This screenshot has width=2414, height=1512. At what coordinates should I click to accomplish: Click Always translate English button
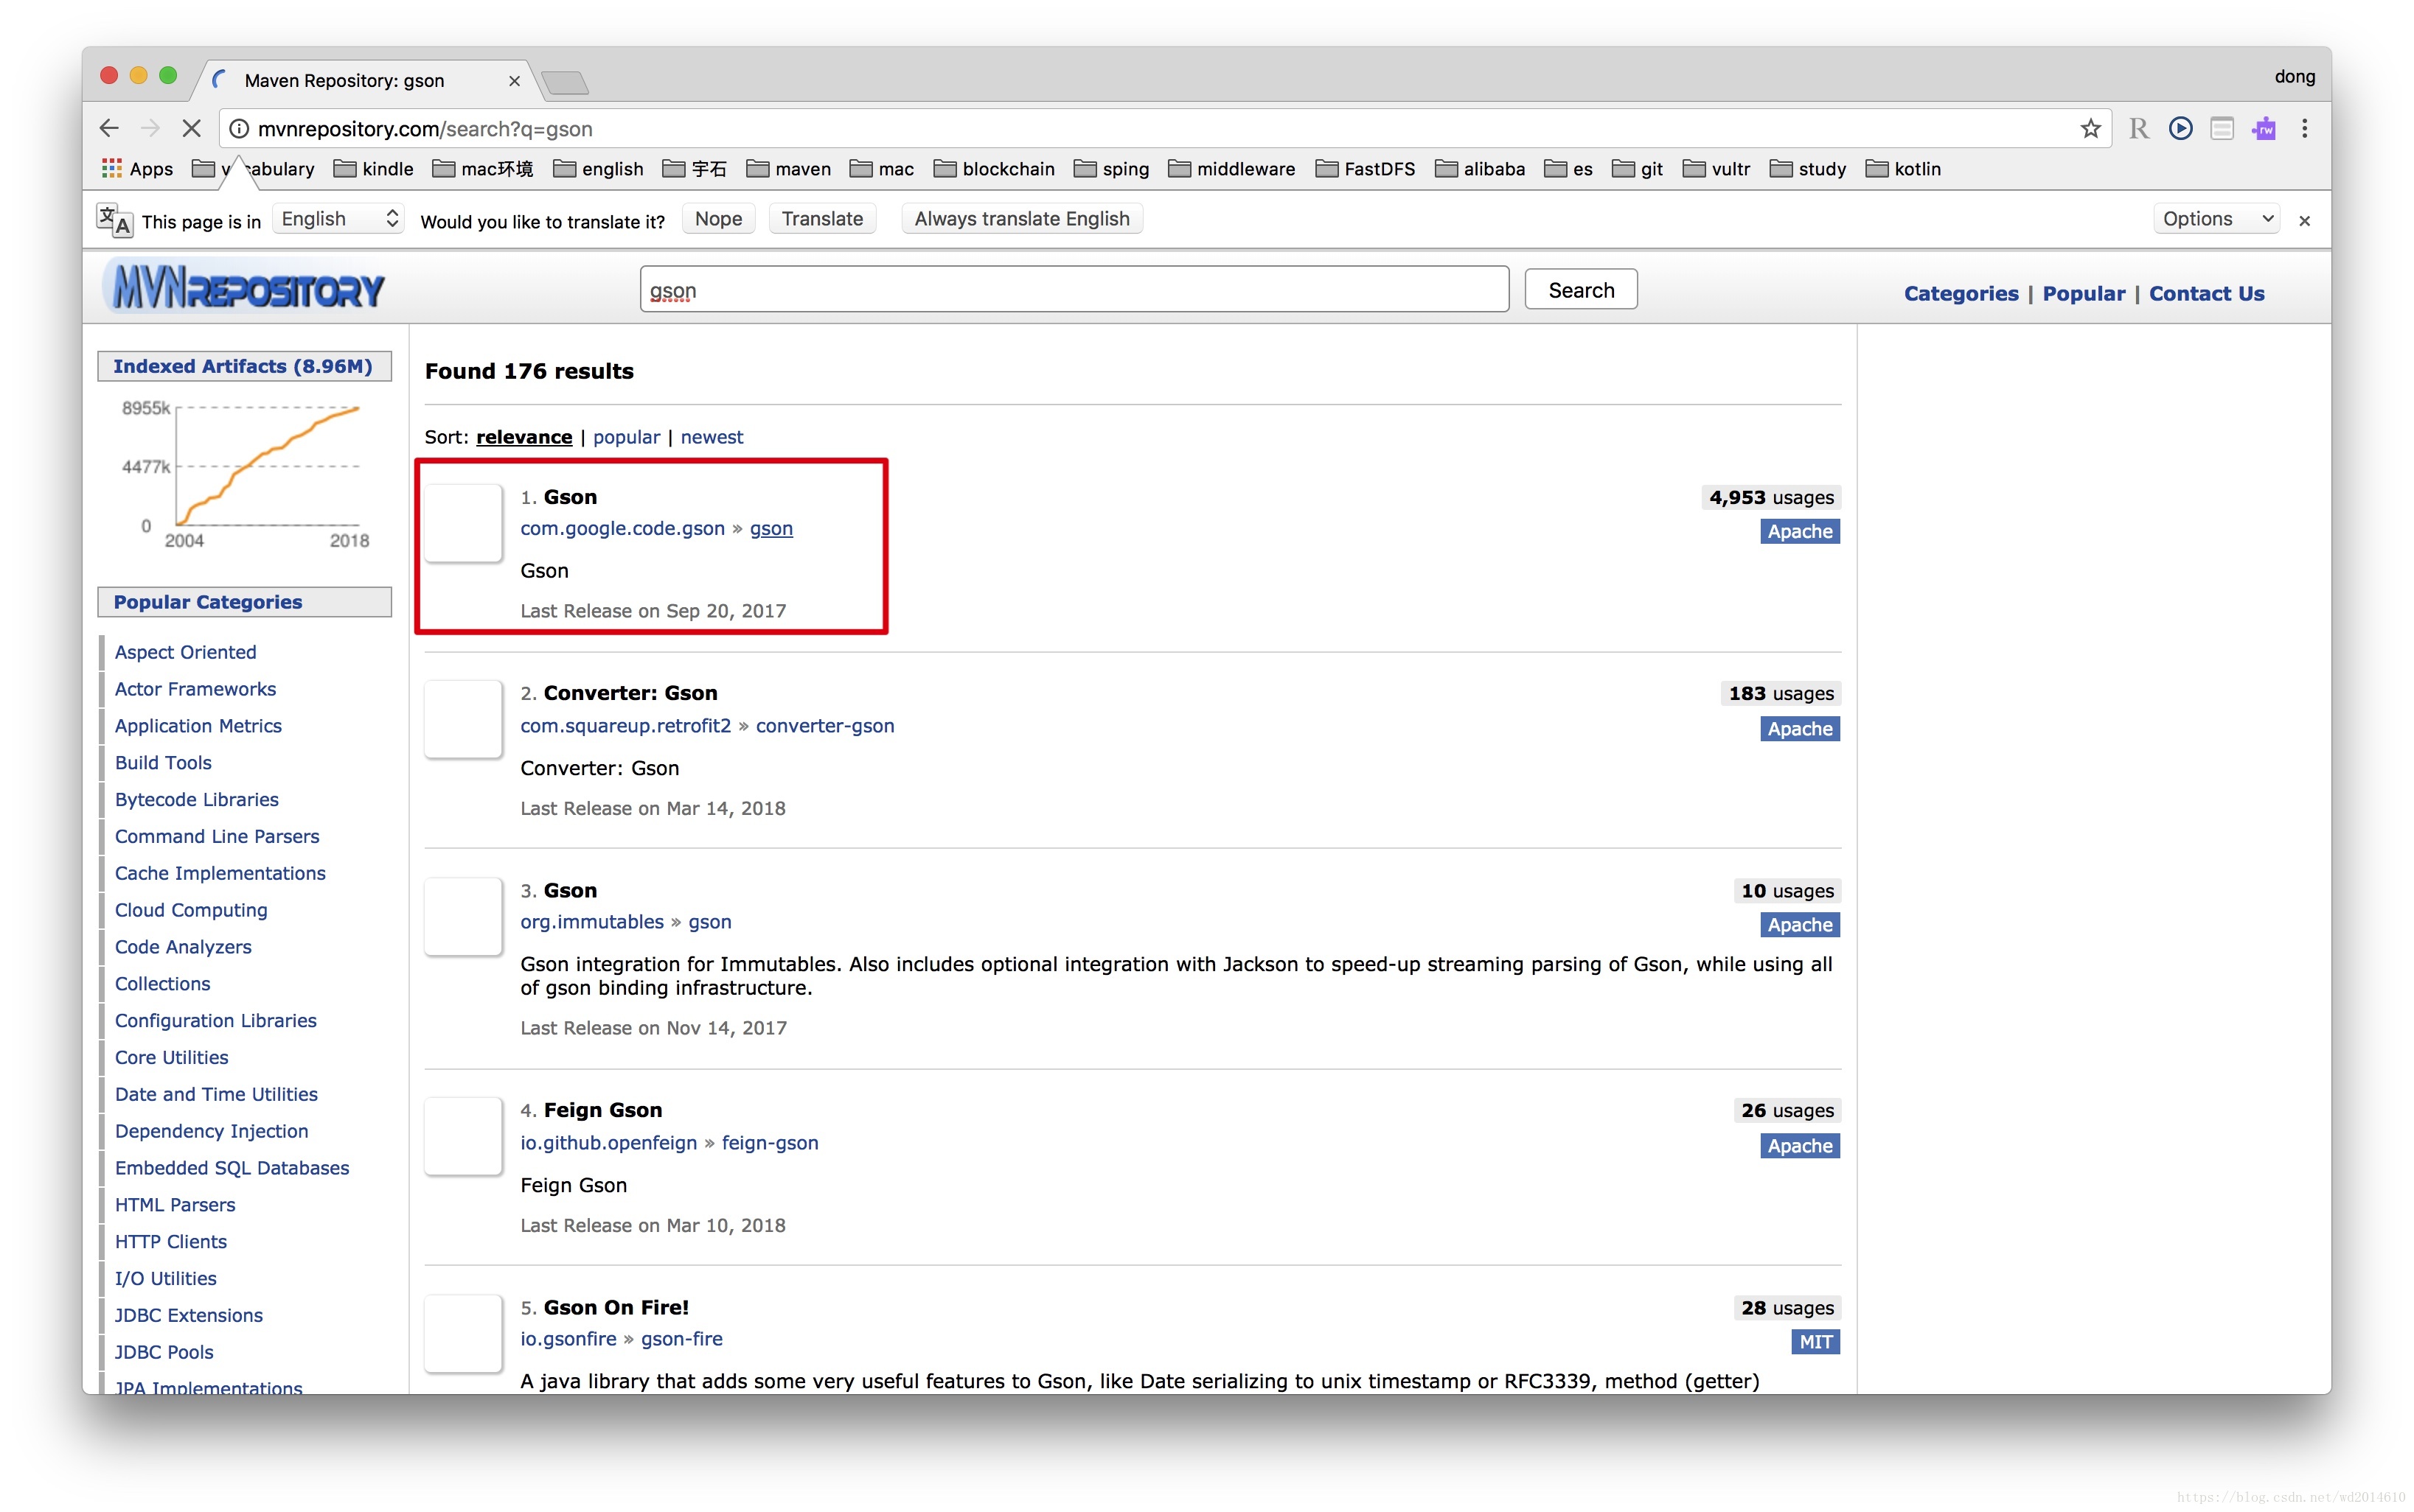pyautogui.click(x=1021, y=219)
